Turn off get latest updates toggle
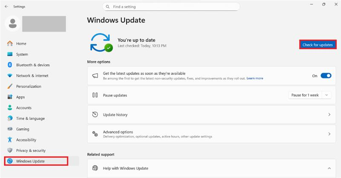Screen dimensions: 341x178 [326, 76]
